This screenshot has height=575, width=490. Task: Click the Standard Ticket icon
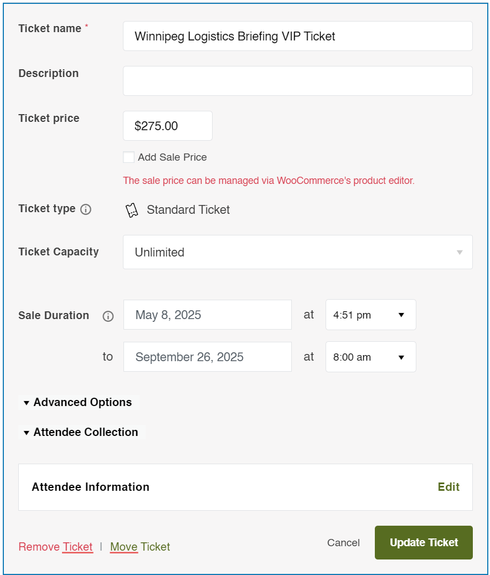(x=132, y=211)
